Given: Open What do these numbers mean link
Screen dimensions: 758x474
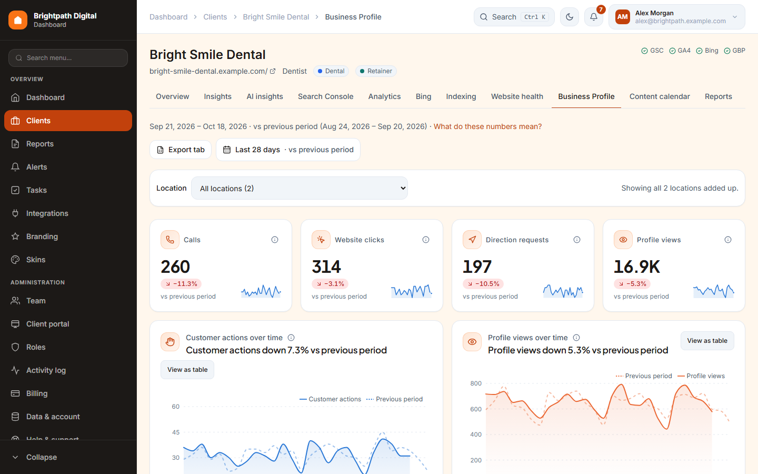Looking at the screenshot, I should click(x=487, y=126).
